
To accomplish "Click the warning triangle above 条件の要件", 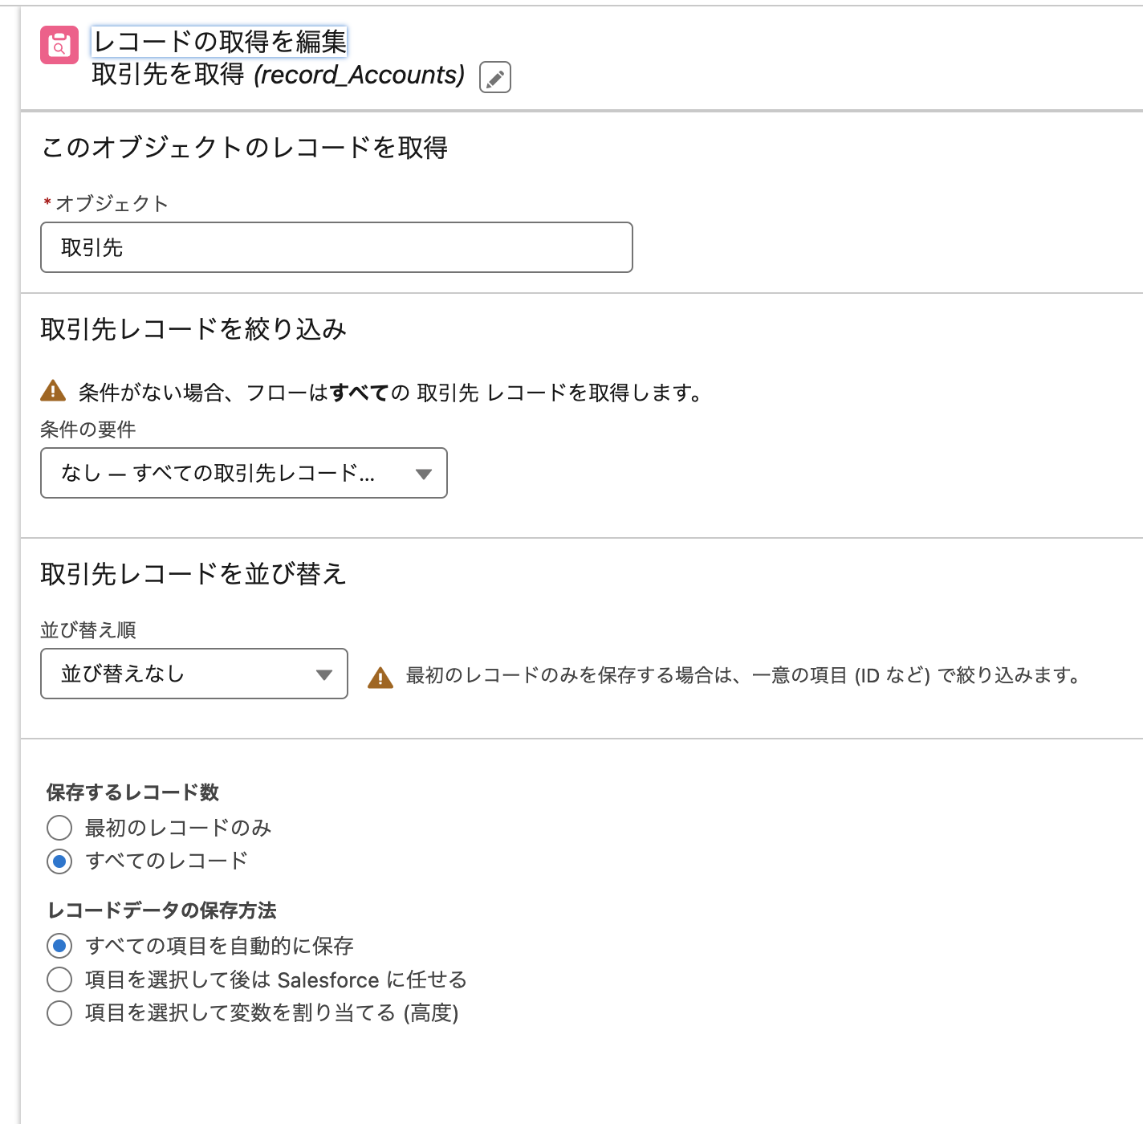I will click(x=51, y=391).
